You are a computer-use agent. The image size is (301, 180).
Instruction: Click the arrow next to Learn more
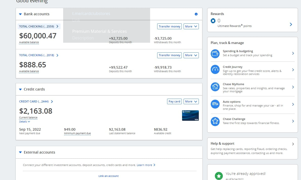[154, 165]
